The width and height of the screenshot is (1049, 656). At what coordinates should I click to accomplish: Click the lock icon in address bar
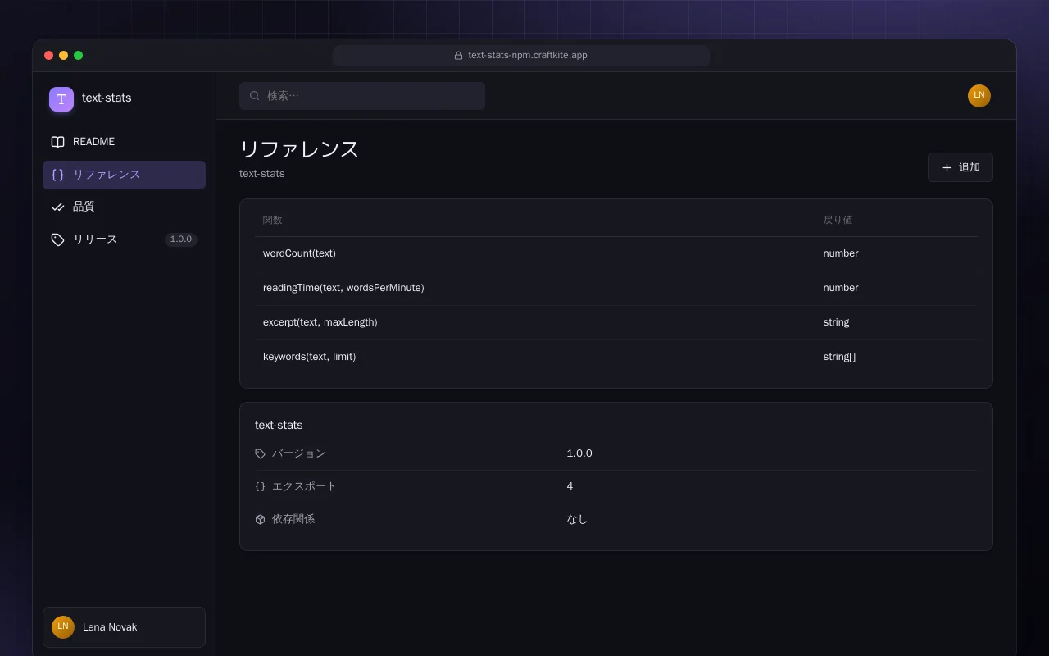pos(459,56)
